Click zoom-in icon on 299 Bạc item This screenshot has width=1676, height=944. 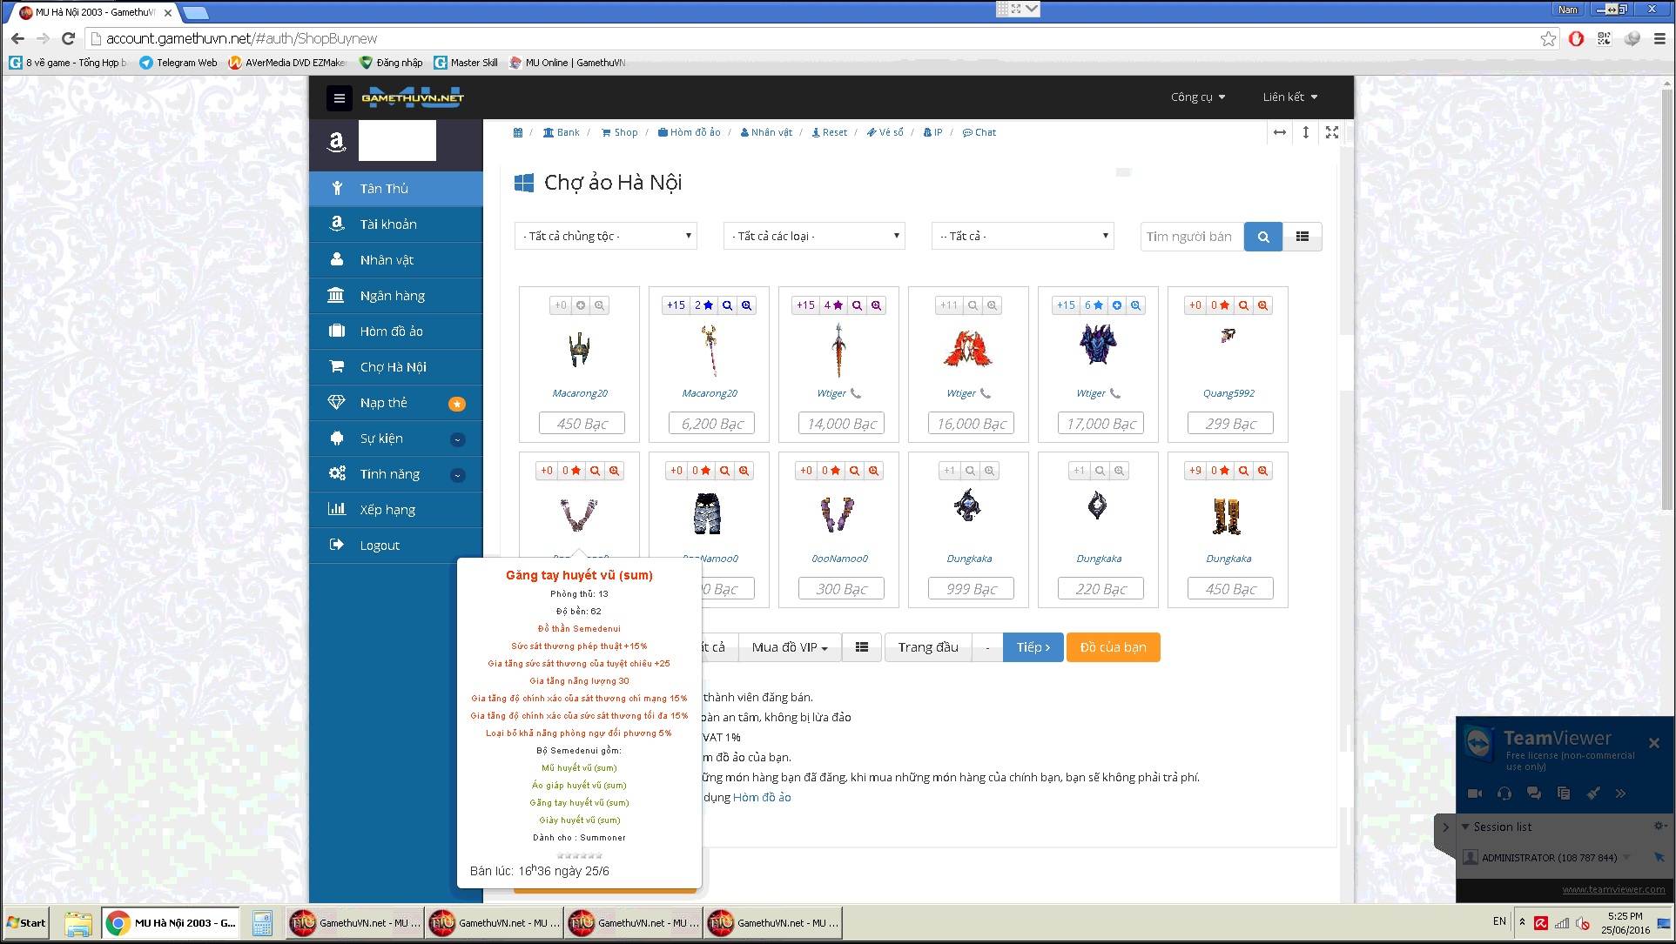coord(1262,305)
